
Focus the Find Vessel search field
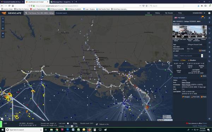[39, 13]
